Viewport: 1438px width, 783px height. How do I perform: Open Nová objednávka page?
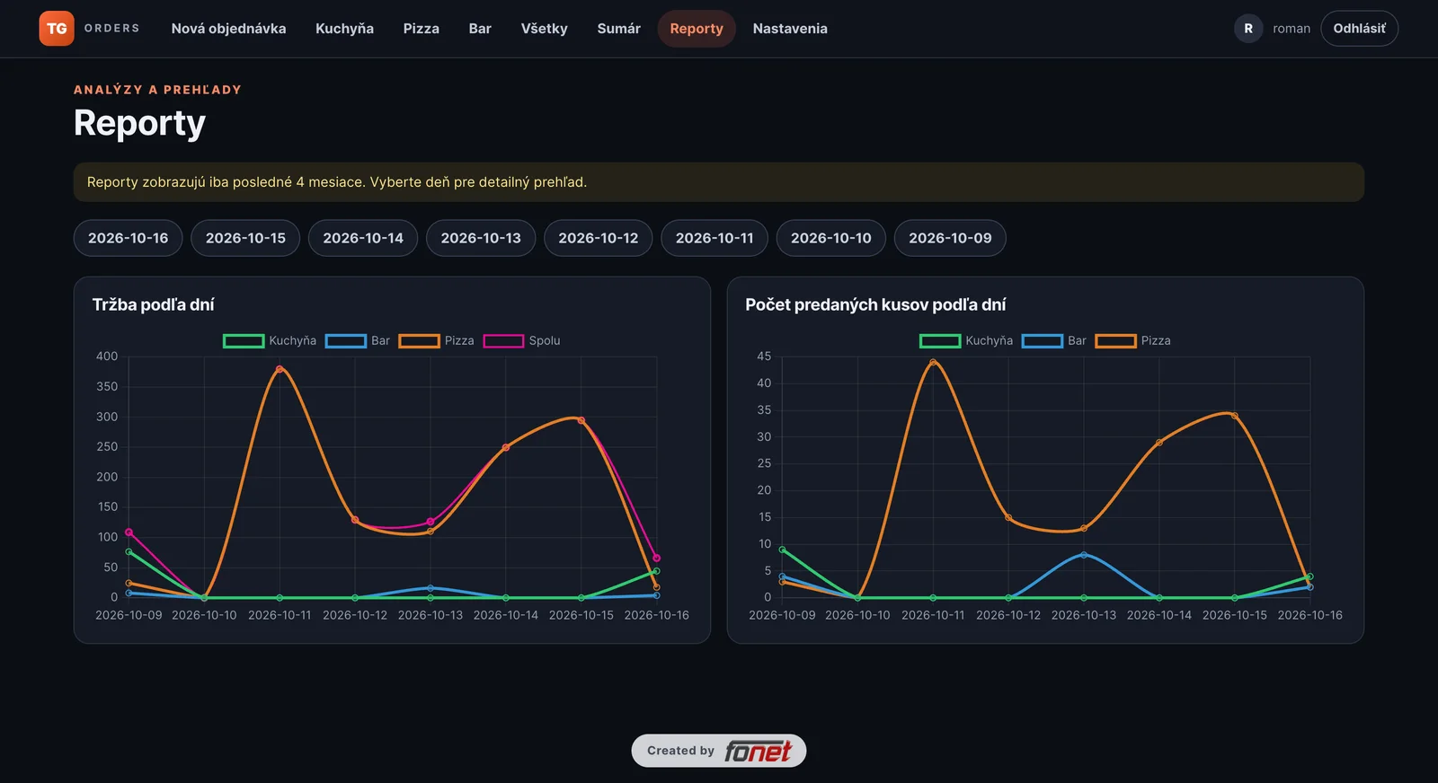point(228,29)
